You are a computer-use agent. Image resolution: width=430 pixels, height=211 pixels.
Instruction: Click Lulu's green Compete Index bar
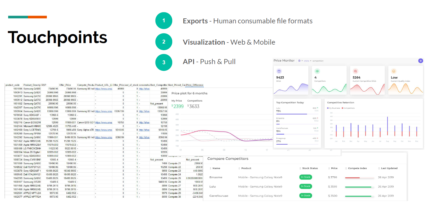click(x=358, y=187)
